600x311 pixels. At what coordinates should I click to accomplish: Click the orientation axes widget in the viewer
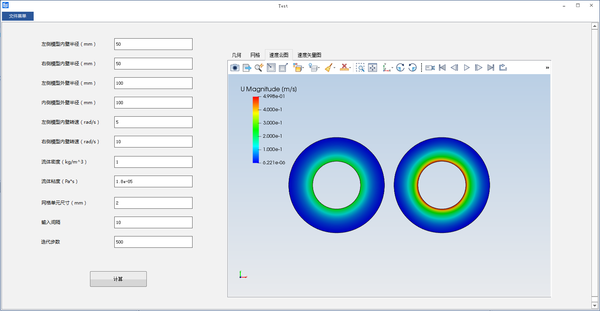tap(243, 274)
